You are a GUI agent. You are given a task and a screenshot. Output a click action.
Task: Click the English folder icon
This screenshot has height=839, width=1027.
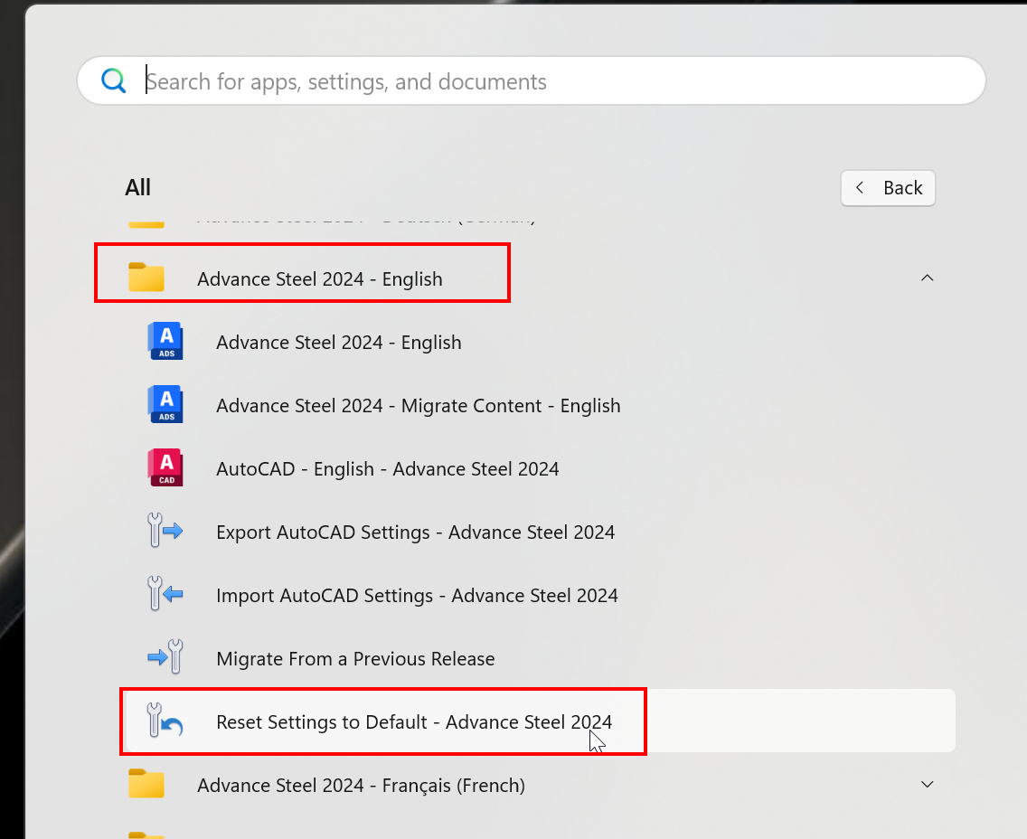tap(146, 278)
